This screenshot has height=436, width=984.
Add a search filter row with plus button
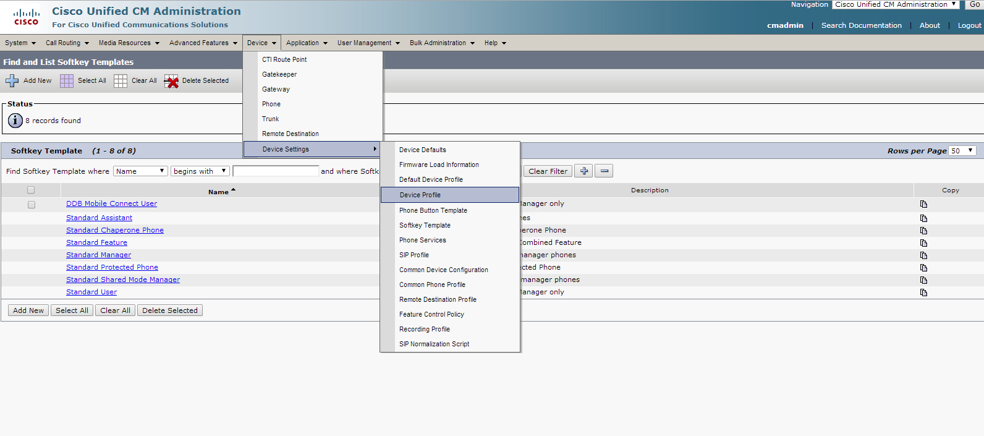point(583,171)
